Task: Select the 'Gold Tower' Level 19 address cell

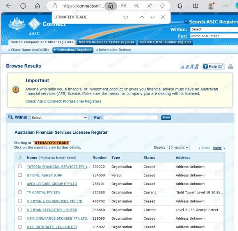Action: click(199, 192)
